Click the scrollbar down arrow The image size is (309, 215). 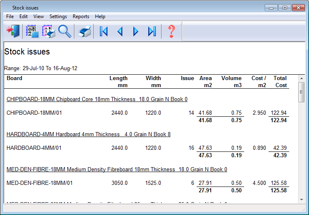pyautogui.click(x=302, y=200)
